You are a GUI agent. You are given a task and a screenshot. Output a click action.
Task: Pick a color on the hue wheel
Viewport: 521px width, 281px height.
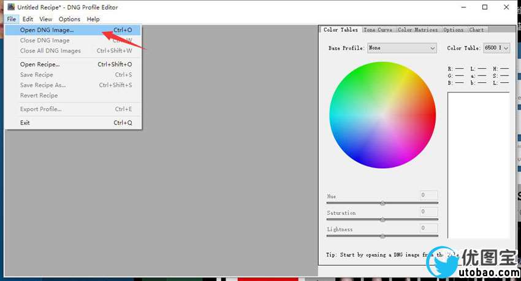(382, 115)
